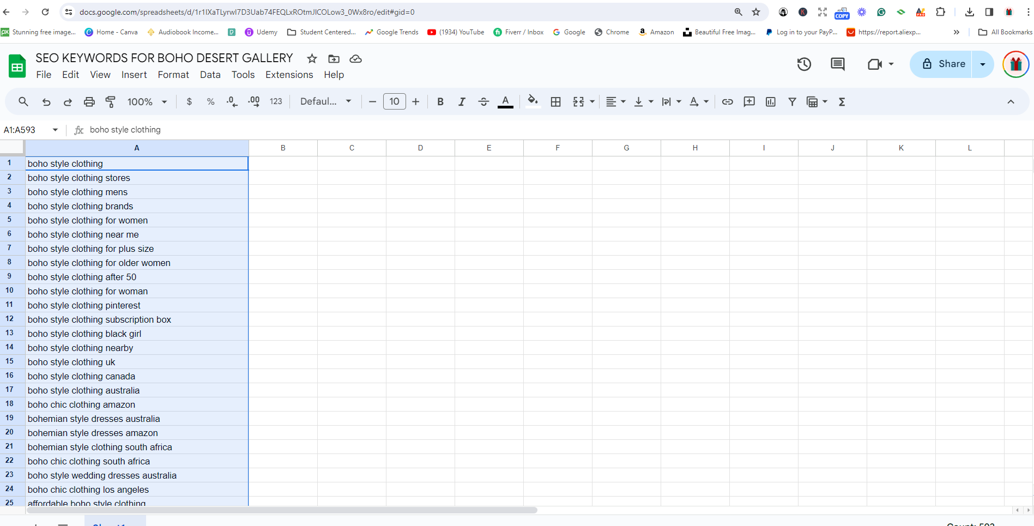Collapse the menus with chevron up
Screen dimensions: 1034x526
click(1011, 101)
